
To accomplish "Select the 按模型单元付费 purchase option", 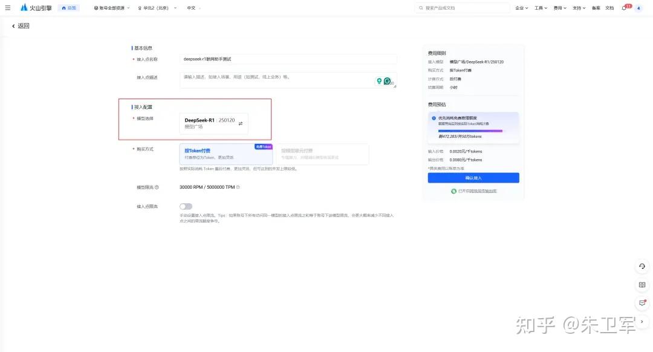I will pyautogui.click(x=322, y=154).
